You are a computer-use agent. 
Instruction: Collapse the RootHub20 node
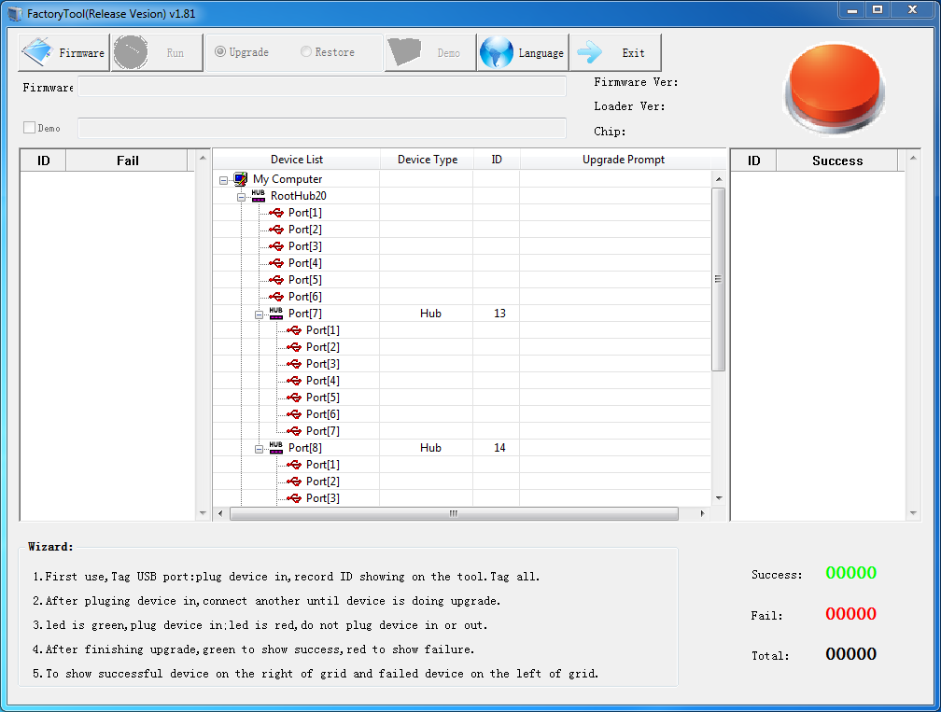(242, 197)
